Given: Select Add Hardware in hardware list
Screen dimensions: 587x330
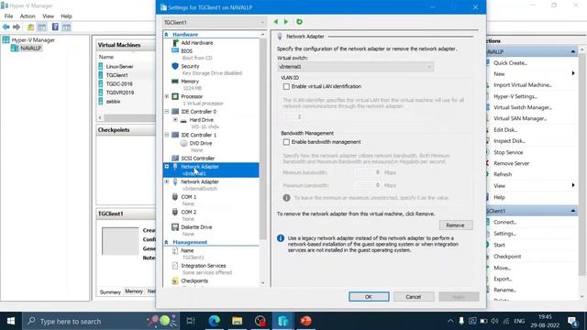Looking at the screenshot, I should click(196, 43).
